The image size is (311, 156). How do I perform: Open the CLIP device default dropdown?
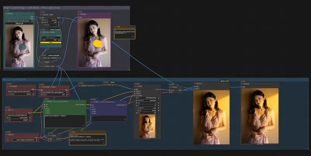tap(19, 120)
